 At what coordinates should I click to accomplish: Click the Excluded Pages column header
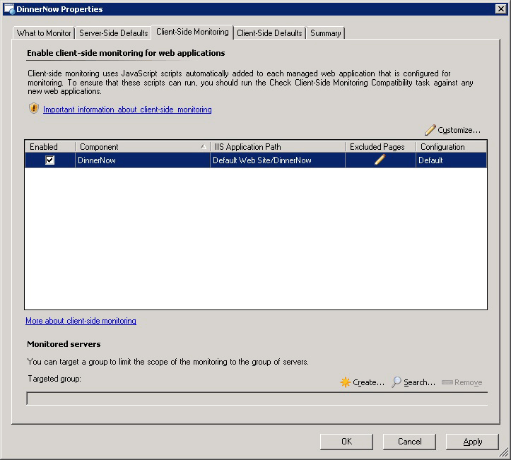point(381,147)
